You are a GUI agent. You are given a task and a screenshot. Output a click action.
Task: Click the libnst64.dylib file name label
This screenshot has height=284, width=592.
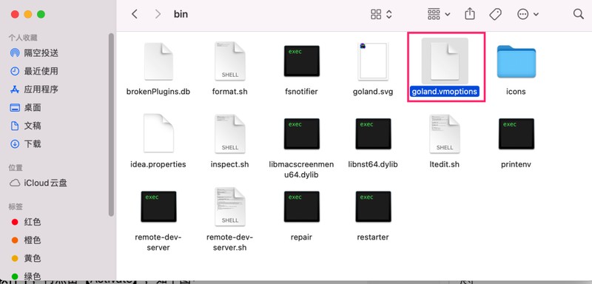pos(373,164)
